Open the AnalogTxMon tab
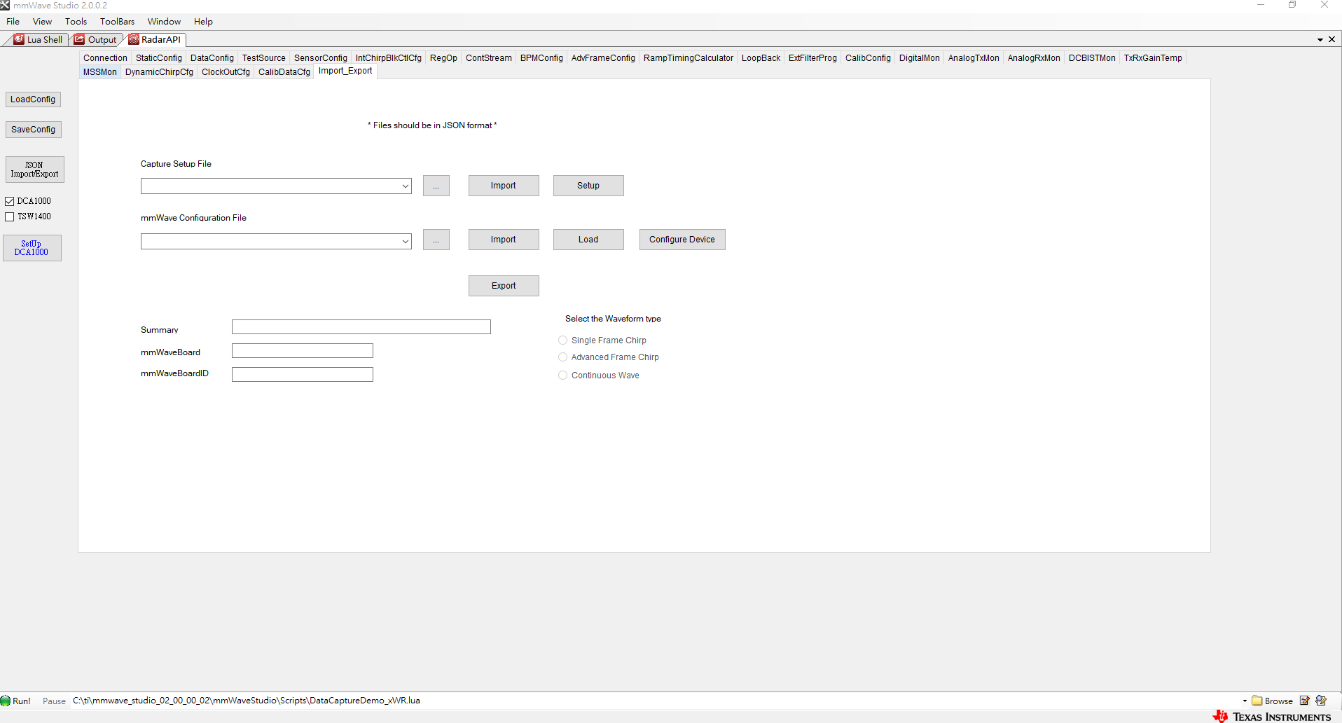Image resolution: width=1342 pixels, height=723 pixels. pyautogui.click(x=974, y=58)
